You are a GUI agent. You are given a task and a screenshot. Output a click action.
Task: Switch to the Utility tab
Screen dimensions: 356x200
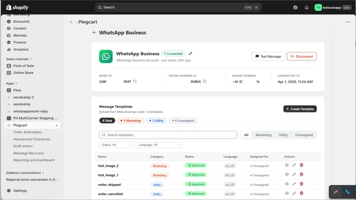[283, 135]
